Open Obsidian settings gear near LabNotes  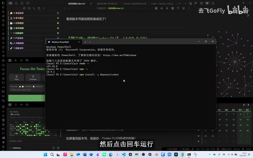tap(58, 148)
